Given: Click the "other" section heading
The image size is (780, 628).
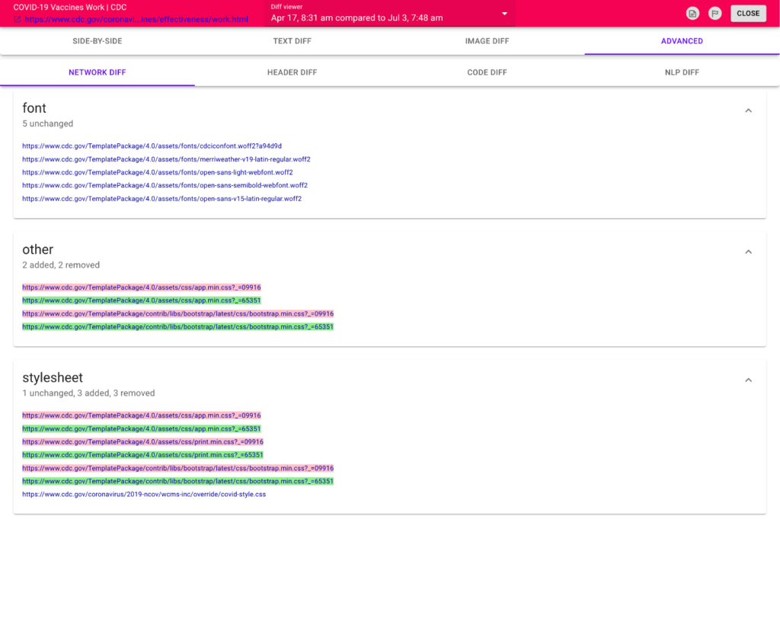Looking at the screenshot, I should [38, 249].
